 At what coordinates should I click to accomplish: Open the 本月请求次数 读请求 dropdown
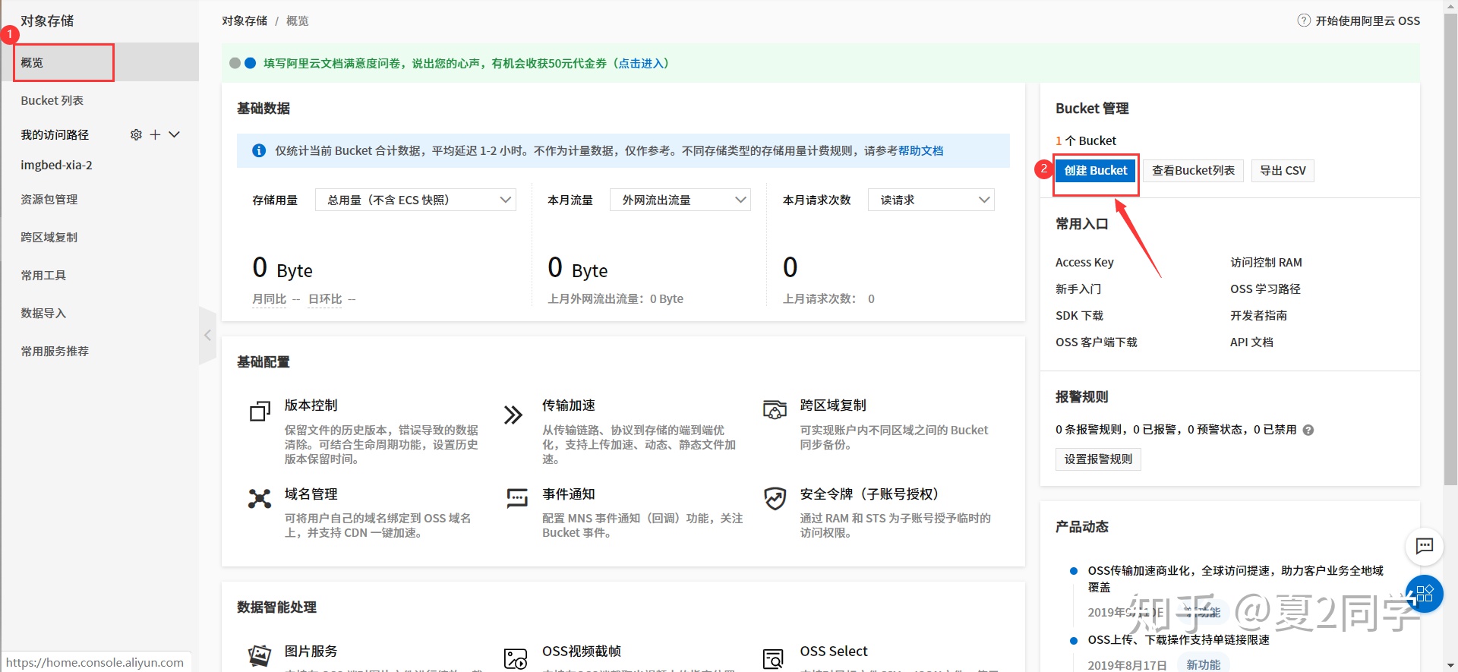click(931, 200)
